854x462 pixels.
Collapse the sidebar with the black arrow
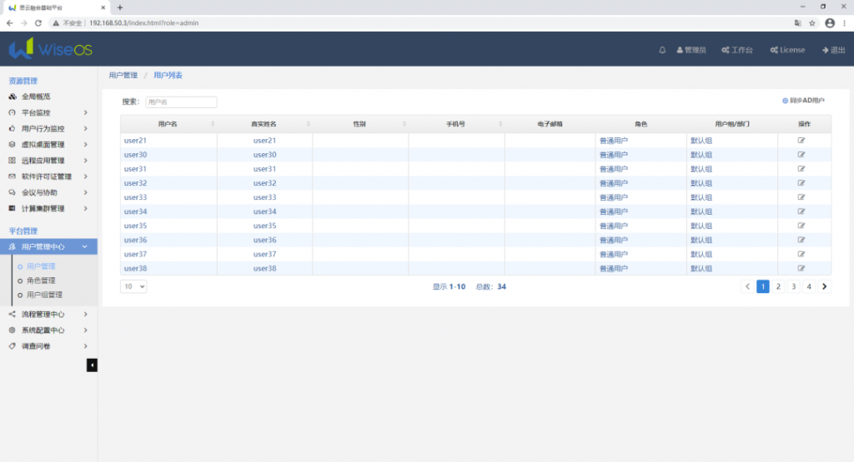pyautogui.click(x=92, y=365)
